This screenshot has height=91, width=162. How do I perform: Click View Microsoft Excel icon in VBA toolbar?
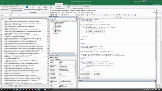(x=51, y=15)
